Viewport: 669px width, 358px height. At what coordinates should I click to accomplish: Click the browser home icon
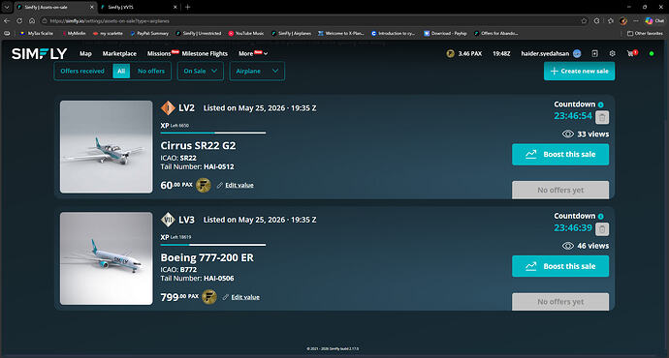[x=32, y=21]
